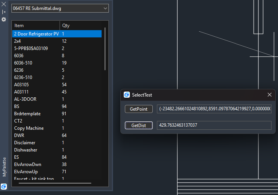The image size is (278, 195).
Task: Click the SelectTest dialog logo icon
Action: [x=127, y=95]
